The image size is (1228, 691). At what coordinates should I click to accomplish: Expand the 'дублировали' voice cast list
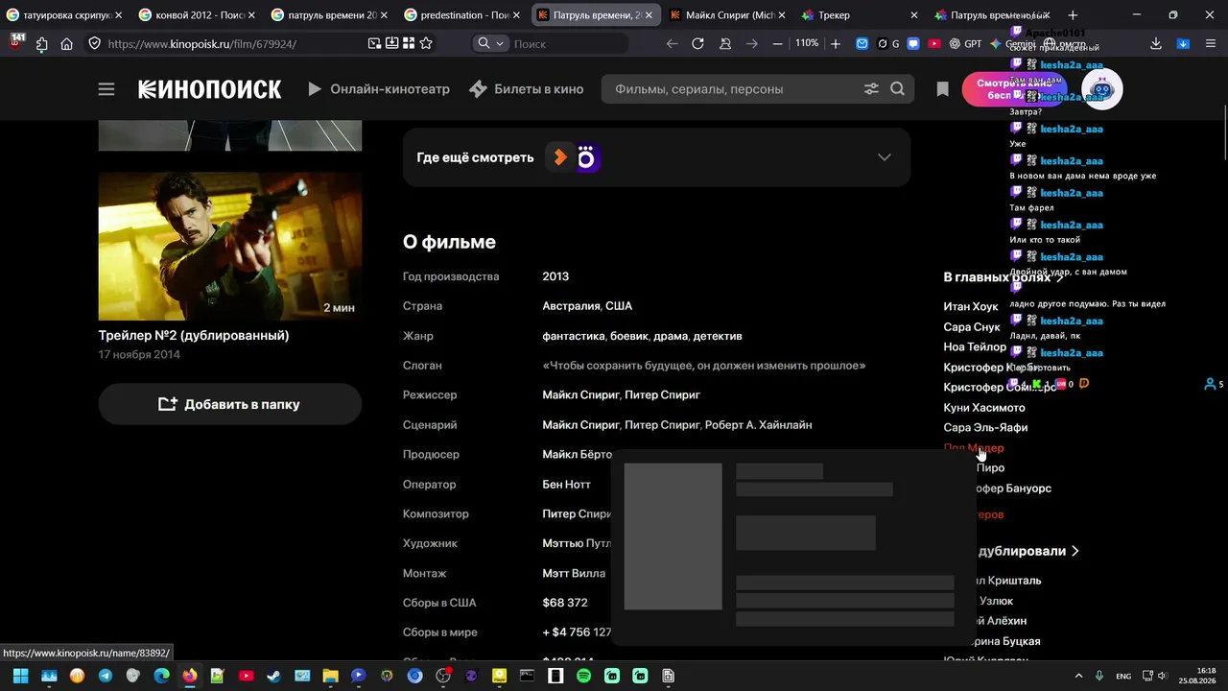click(1029, 552)
